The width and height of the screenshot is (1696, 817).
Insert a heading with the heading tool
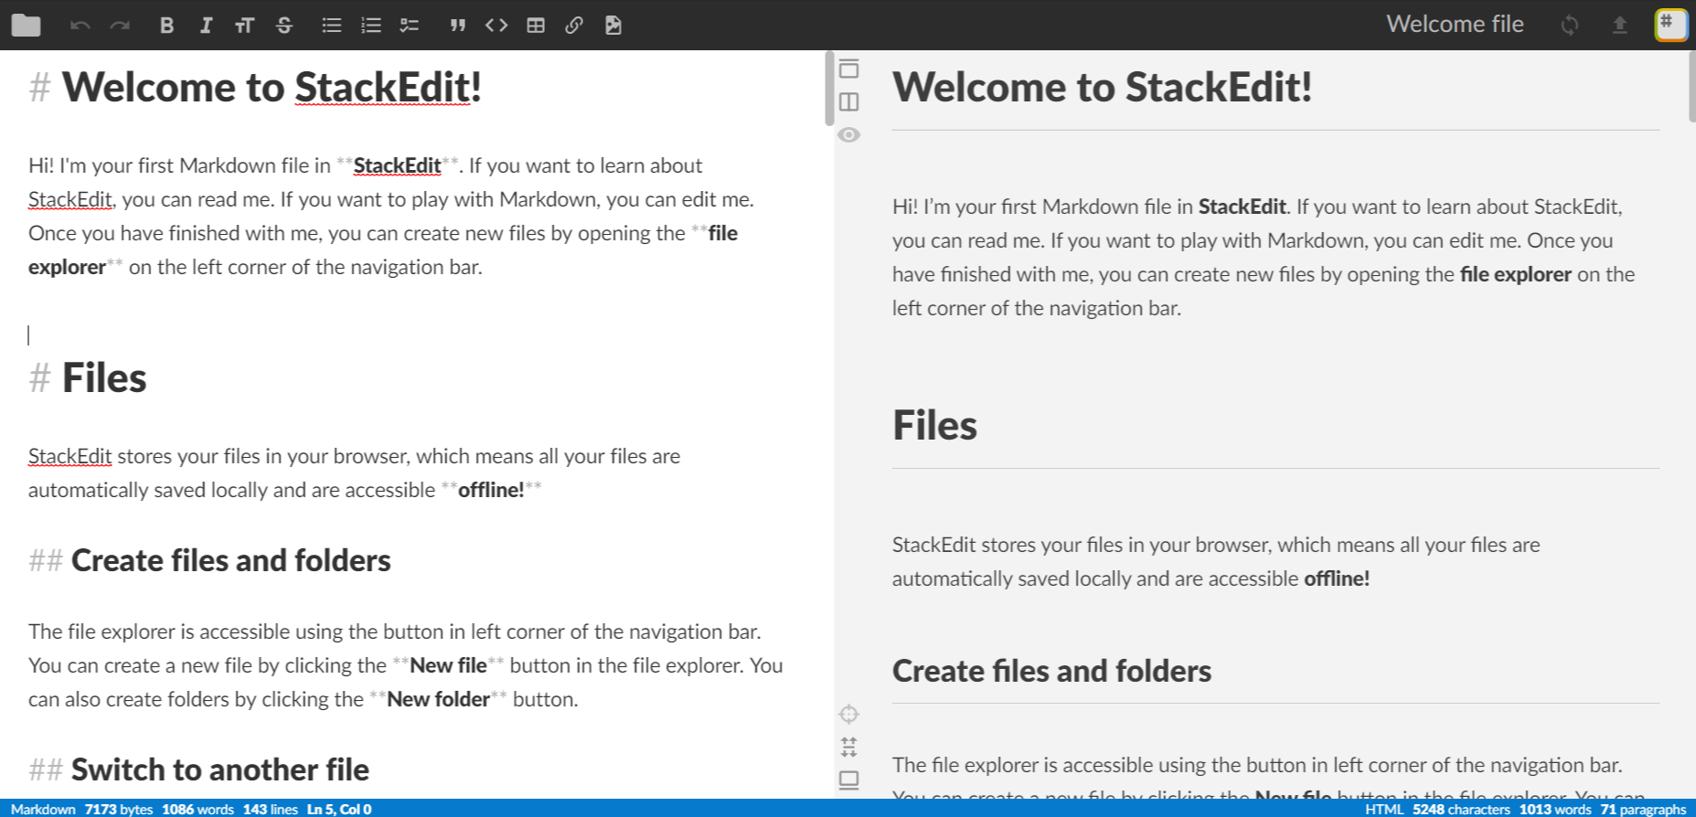[x=244, y=25]
